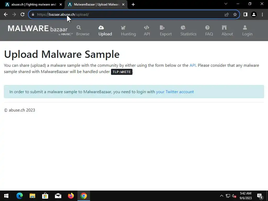268x201 pixels.
Task: Open the FAQ question mark icon
Action: pyautogui.click(x=207, y=27)
